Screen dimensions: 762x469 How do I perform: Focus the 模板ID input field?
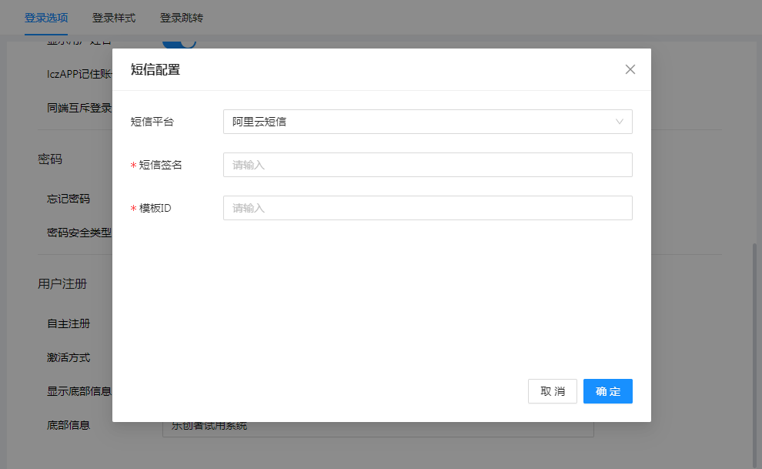427,208
